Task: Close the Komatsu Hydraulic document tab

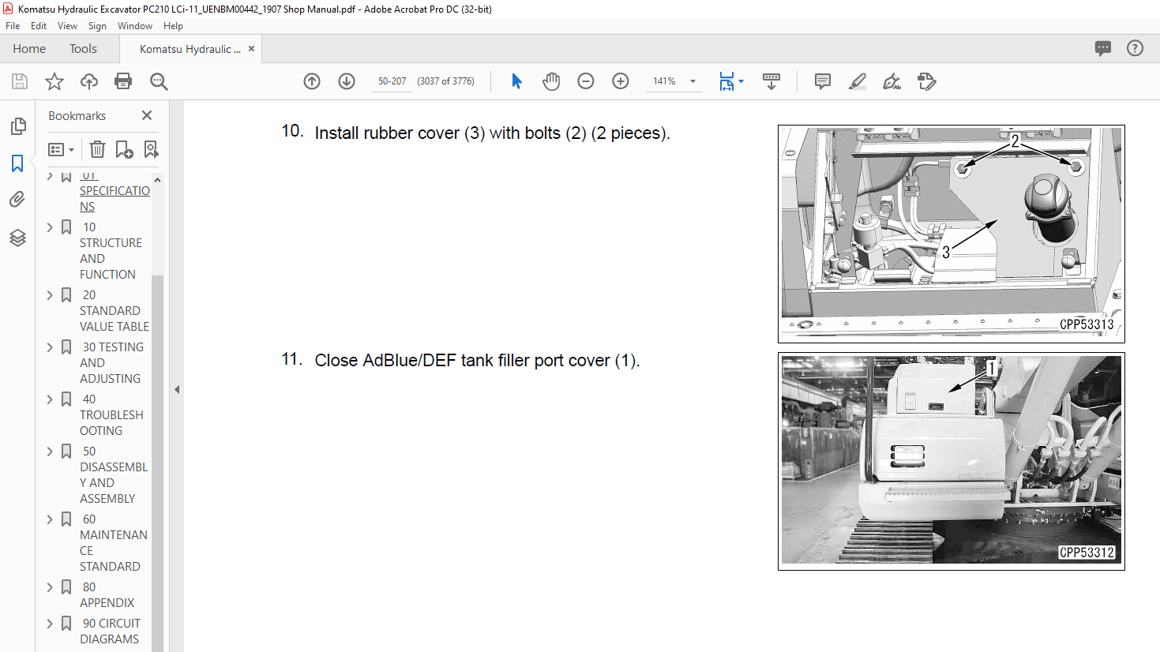Action: tap(251, 49)
